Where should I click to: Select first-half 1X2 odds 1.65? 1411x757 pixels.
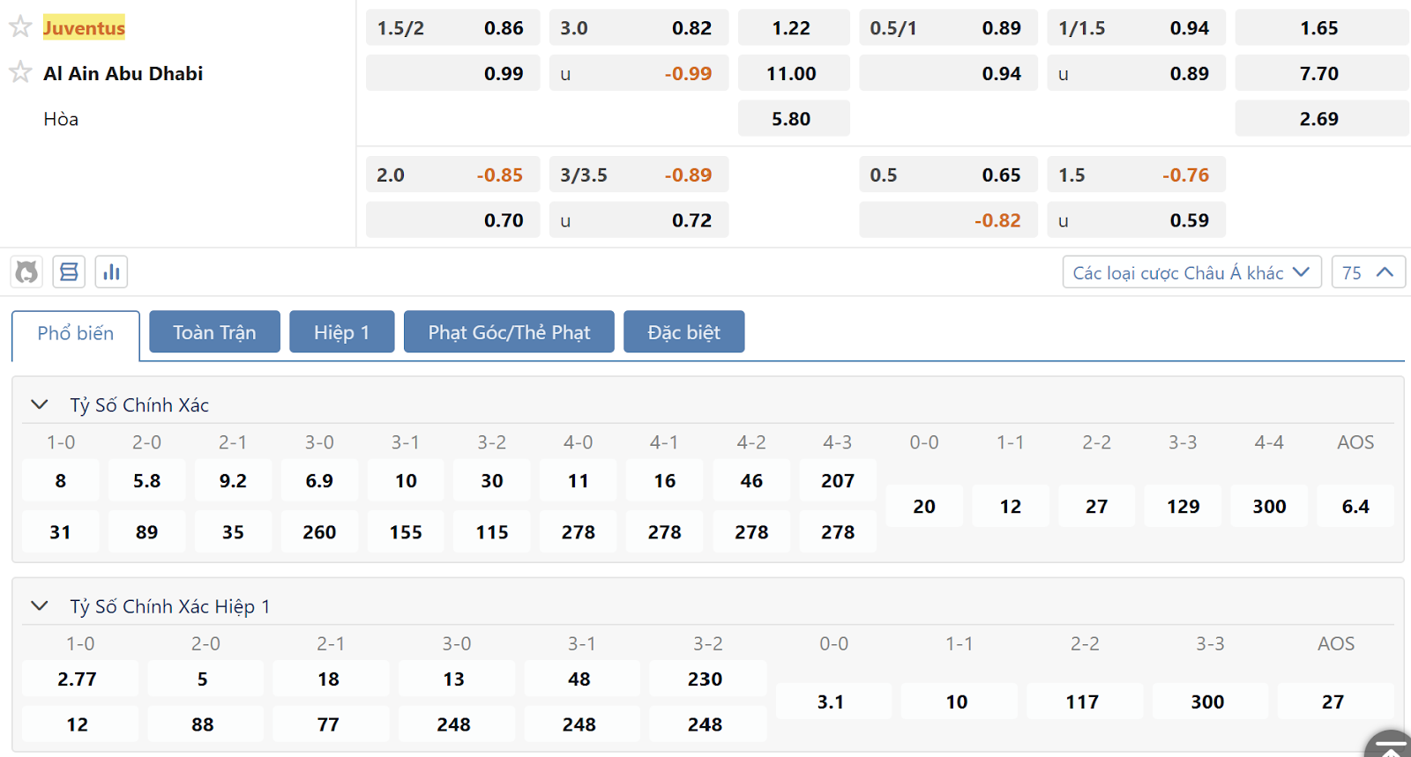[1321, 28]
